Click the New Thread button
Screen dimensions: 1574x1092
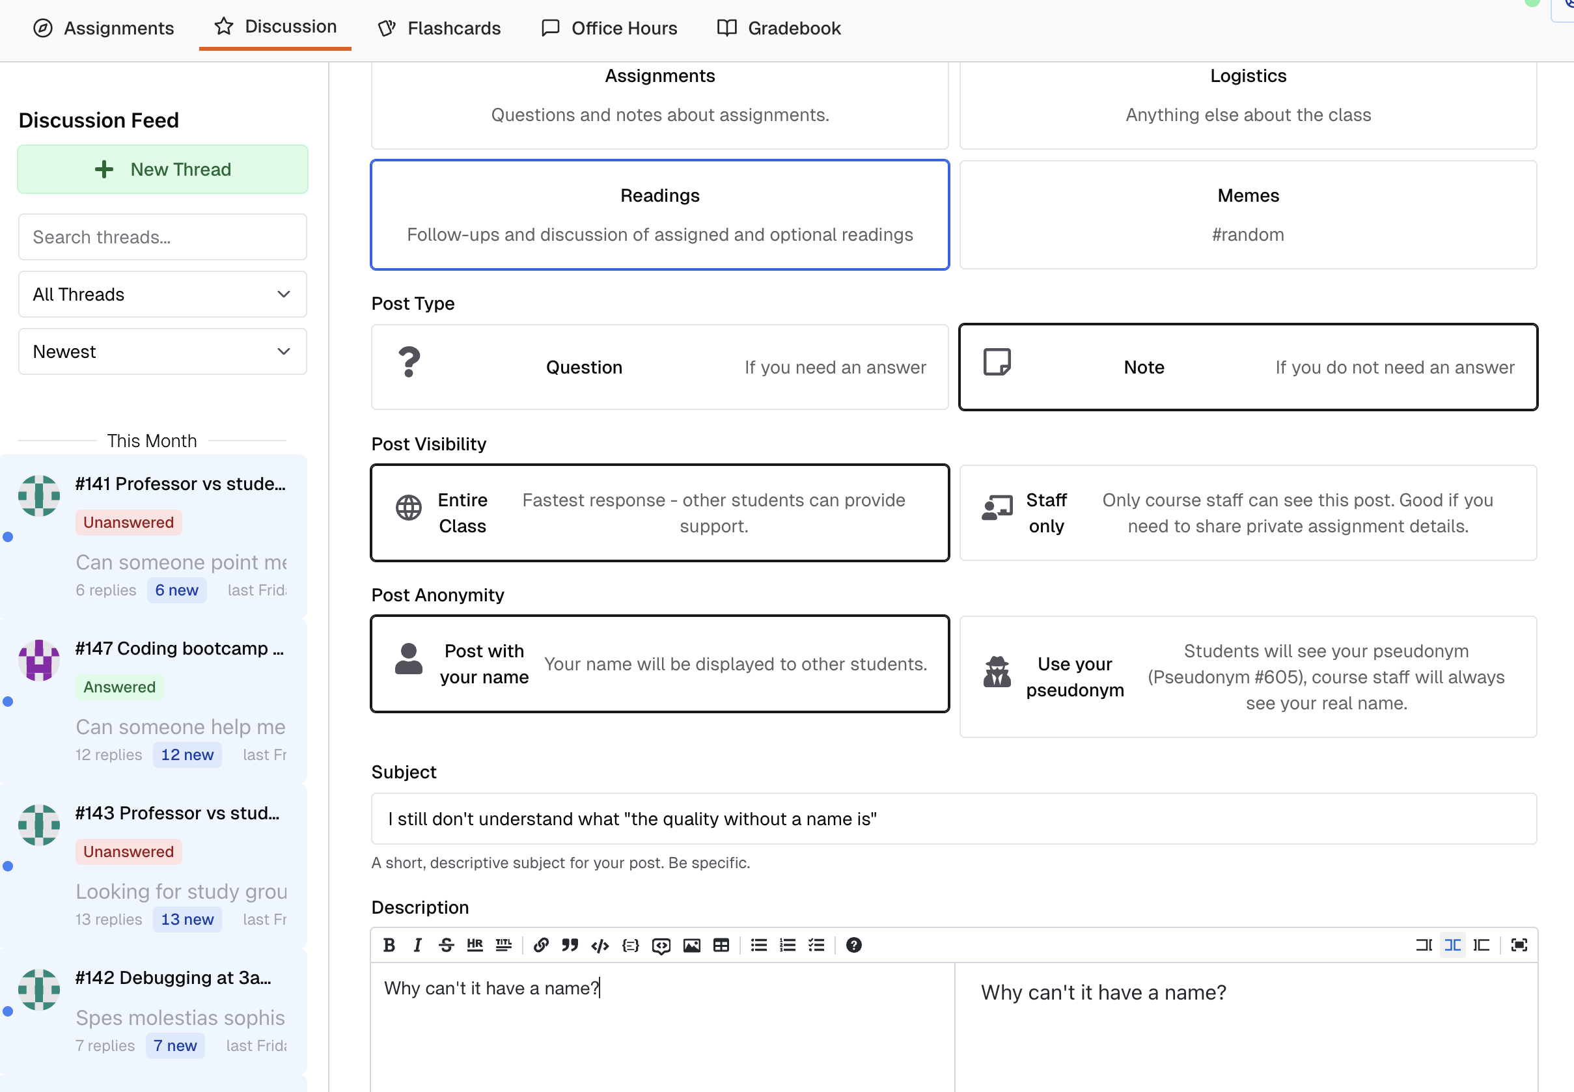pos(162,169)
